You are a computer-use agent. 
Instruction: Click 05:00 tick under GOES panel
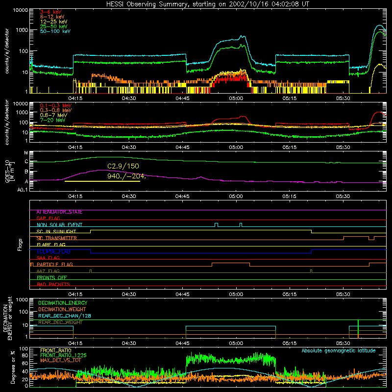pos(236,196)
